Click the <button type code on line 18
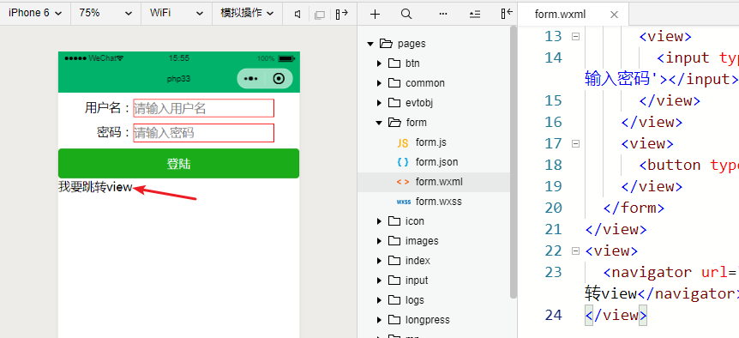 [x=688, y=165]
